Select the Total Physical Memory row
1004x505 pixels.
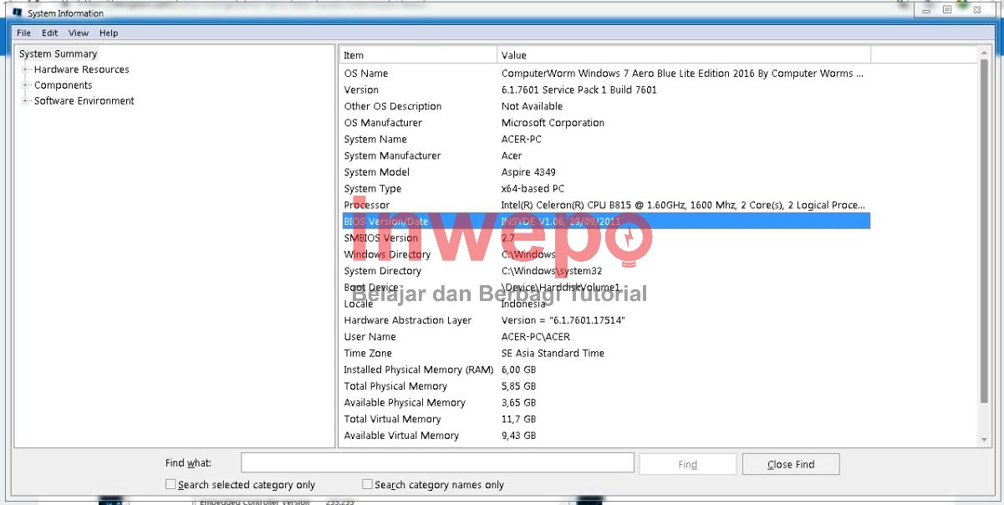coord(605,386)
